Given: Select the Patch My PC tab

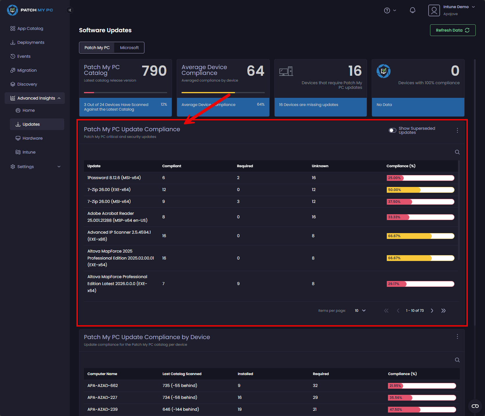Looking at the screenshot, I should pyautogui.click(x=97, y=48).
